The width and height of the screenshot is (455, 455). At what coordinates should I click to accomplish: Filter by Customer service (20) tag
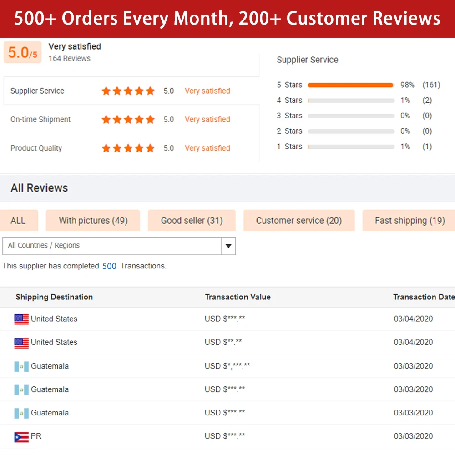[x=298, y=221]
